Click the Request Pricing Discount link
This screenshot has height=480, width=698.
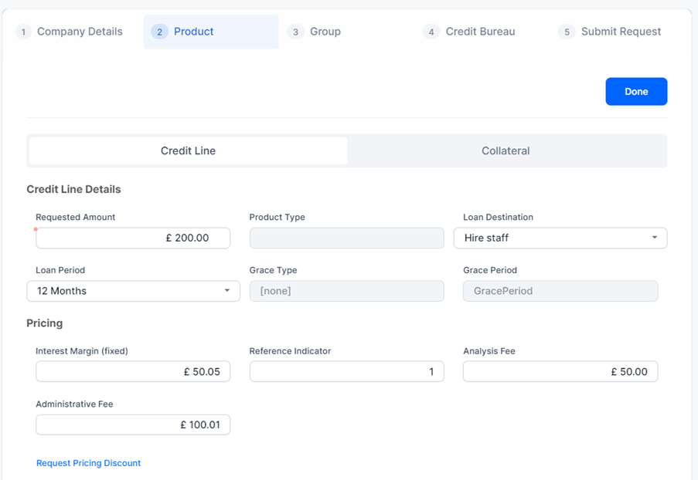coord(88,463)
